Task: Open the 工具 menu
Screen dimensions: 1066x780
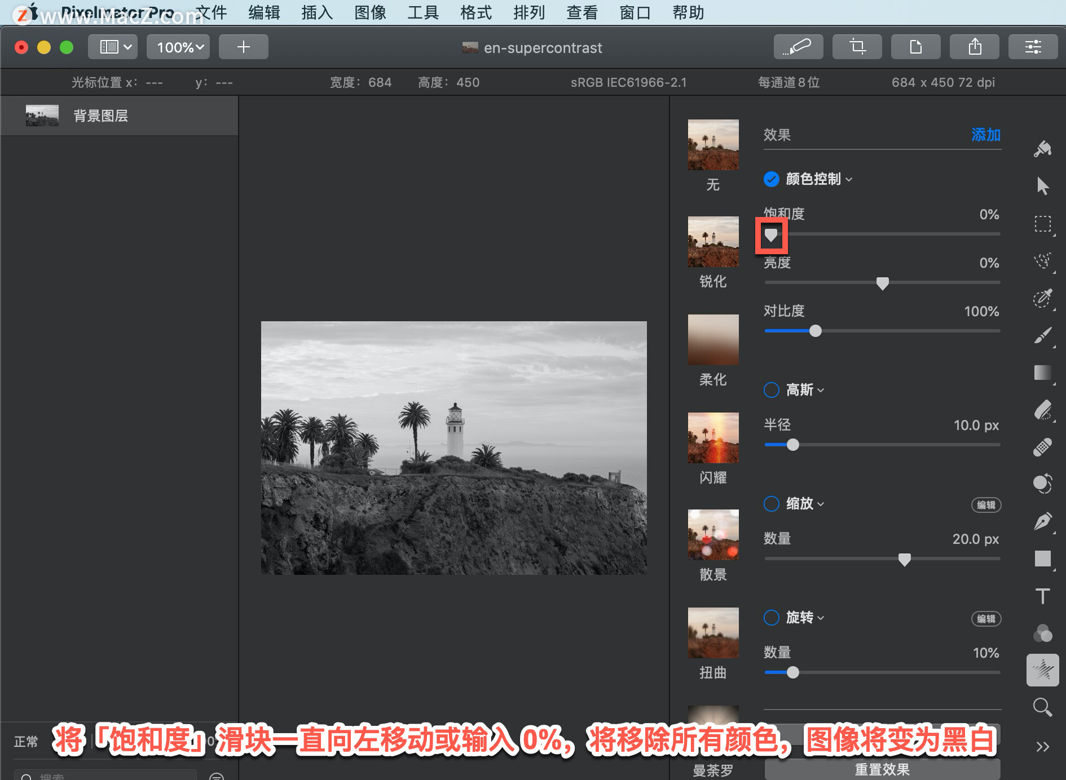Action: (x=423, y=12)
